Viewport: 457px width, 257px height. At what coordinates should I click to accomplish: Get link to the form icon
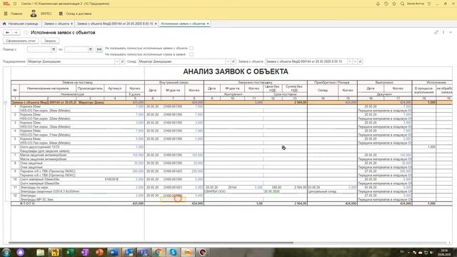(x=436, y=32)
